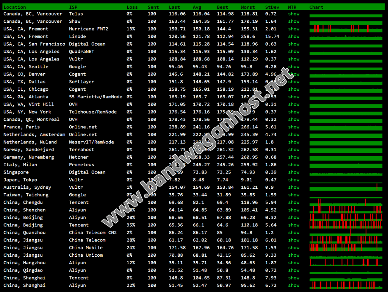Click the "116.06" last ping value
The width and height of the screenshot is (388, 292).
tap(177, 14)
